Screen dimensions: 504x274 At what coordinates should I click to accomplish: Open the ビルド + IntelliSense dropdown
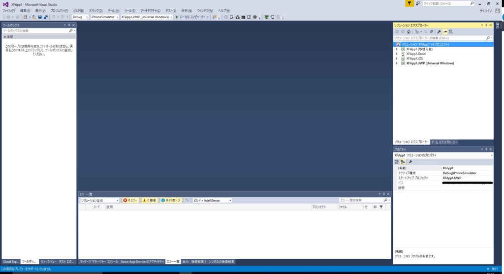coord(213,200)
